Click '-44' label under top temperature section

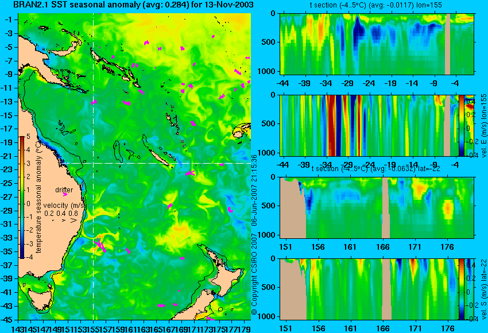(x=282, y=83)
